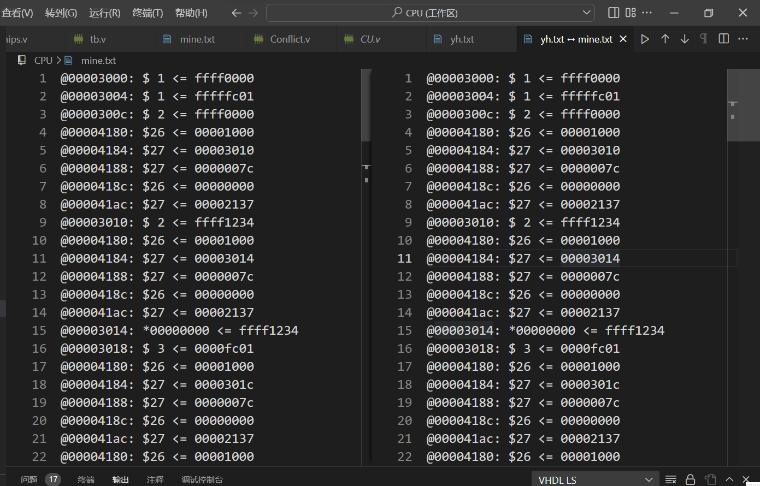Close the yh.txt ↔ mine.txt diff tab
This screenshot has width=760, height=486.
click(x=623, y=39)
